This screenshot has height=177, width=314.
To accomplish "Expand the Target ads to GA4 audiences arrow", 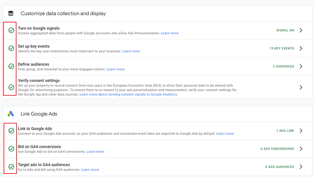I will coord(301,167).
